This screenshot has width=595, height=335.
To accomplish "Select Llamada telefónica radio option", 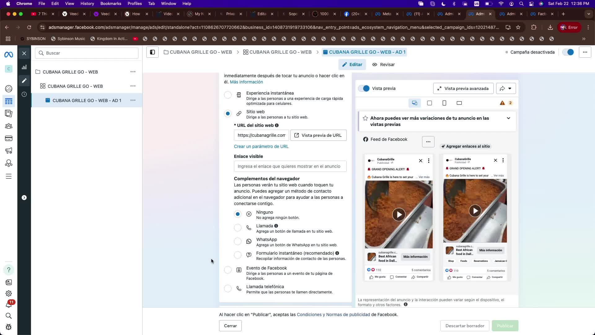I will click(x=228, y=288).
